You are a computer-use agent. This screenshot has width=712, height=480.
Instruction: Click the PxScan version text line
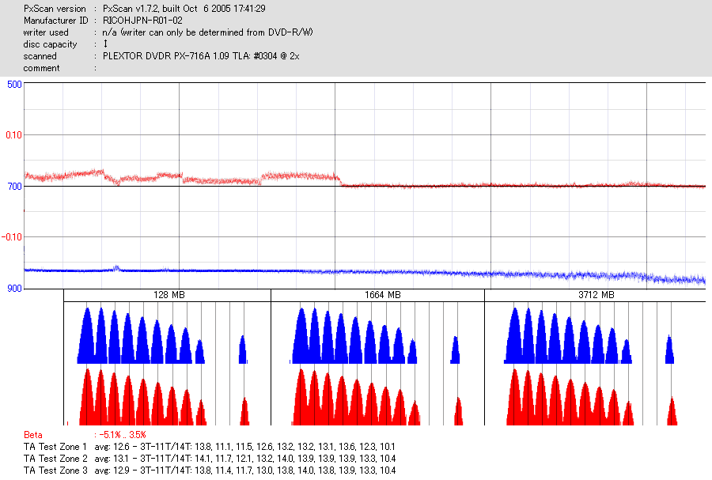[145, 9]
